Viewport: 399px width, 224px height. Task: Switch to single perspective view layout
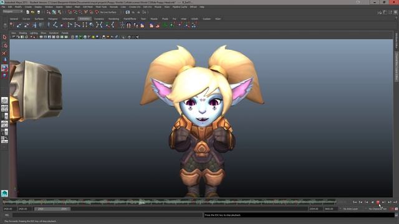pyautogui.click(x=4, y=101)
